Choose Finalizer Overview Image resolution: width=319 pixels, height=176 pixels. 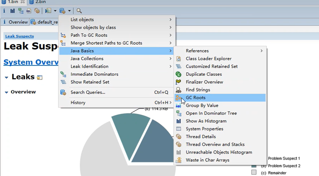pyautogui.click(x=220, y=82)
